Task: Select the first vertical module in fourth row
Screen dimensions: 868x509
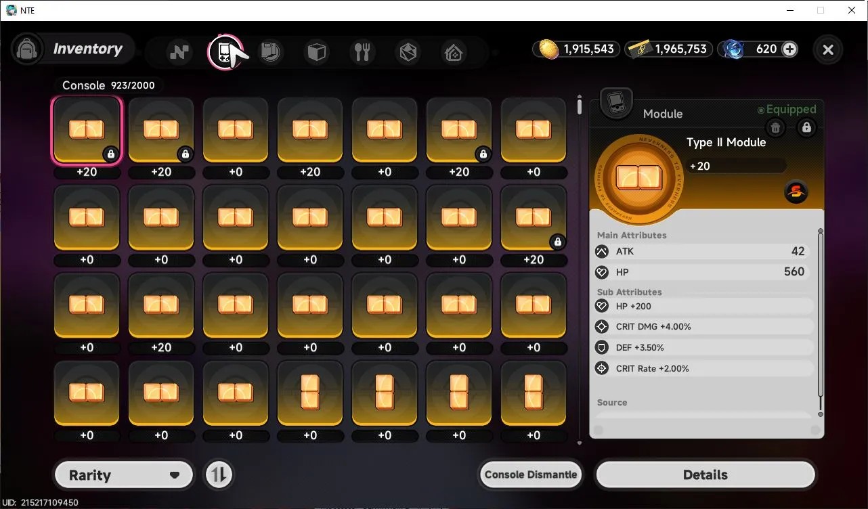Action: click(x=310, y=394)
